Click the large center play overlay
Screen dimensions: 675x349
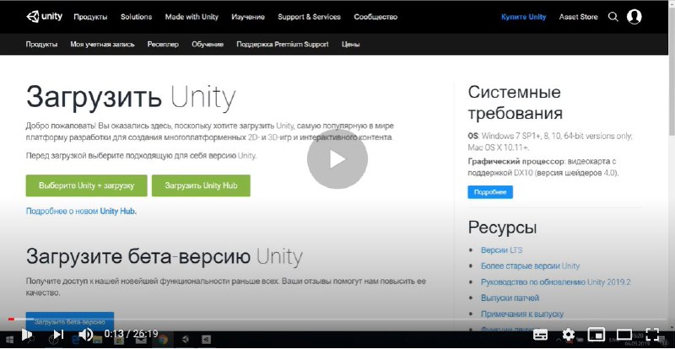point(337,159)
